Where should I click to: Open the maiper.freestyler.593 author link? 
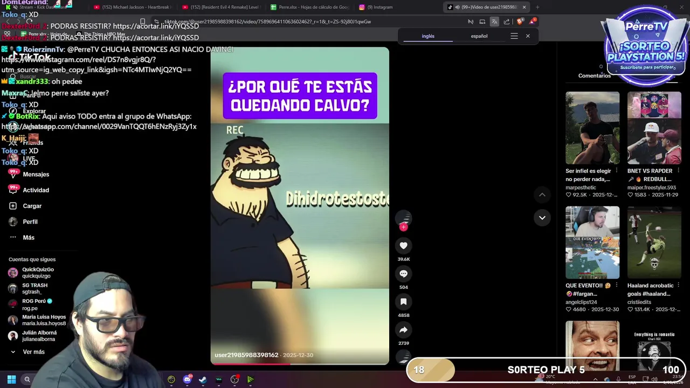(x=652, y=188)
